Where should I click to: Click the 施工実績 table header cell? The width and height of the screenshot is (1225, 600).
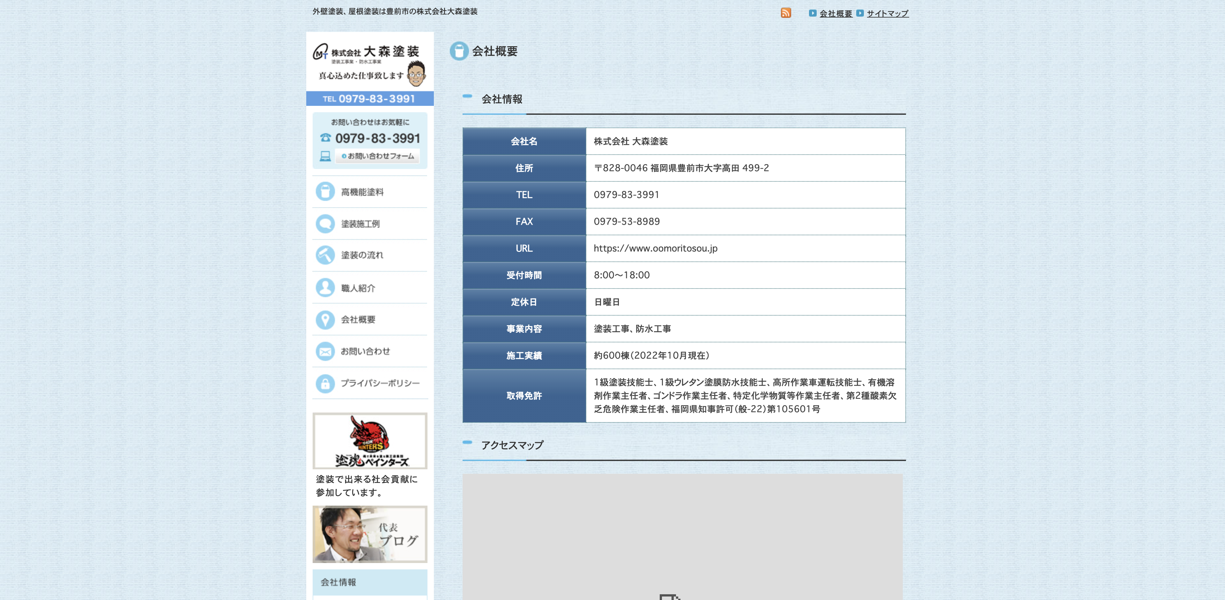pos(524,355)
